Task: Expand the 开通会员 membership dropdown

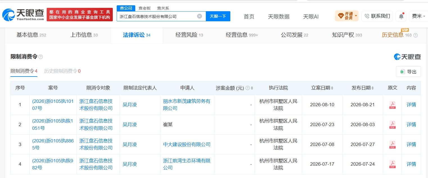Action: pos(346,16)
